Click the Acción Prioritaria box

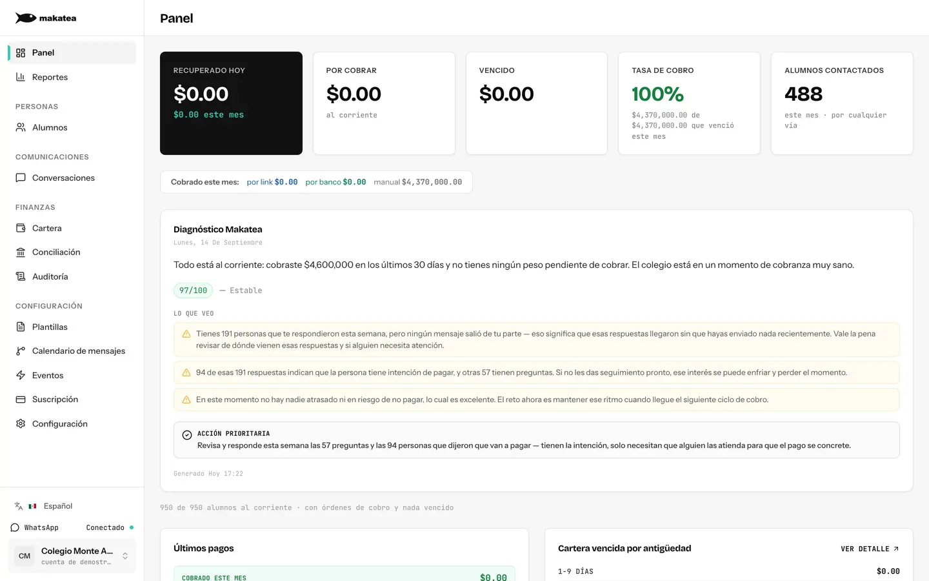tap(537, 440)
